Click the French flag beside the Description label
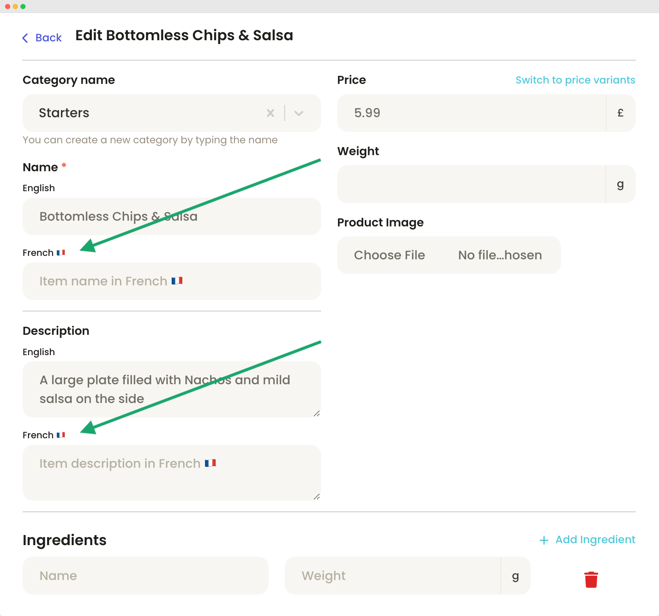The height and width of the screenshot is (616, 659). 61,435
